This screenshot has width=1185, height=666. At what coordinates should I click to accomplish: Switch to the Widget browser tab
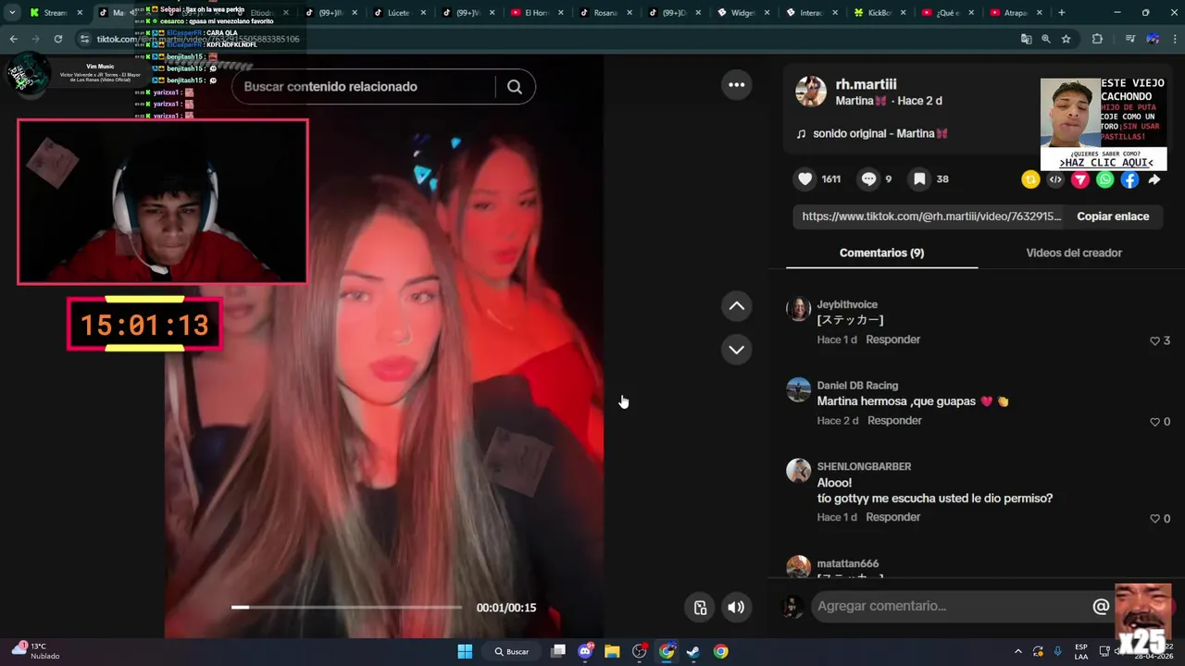[746, 13]
